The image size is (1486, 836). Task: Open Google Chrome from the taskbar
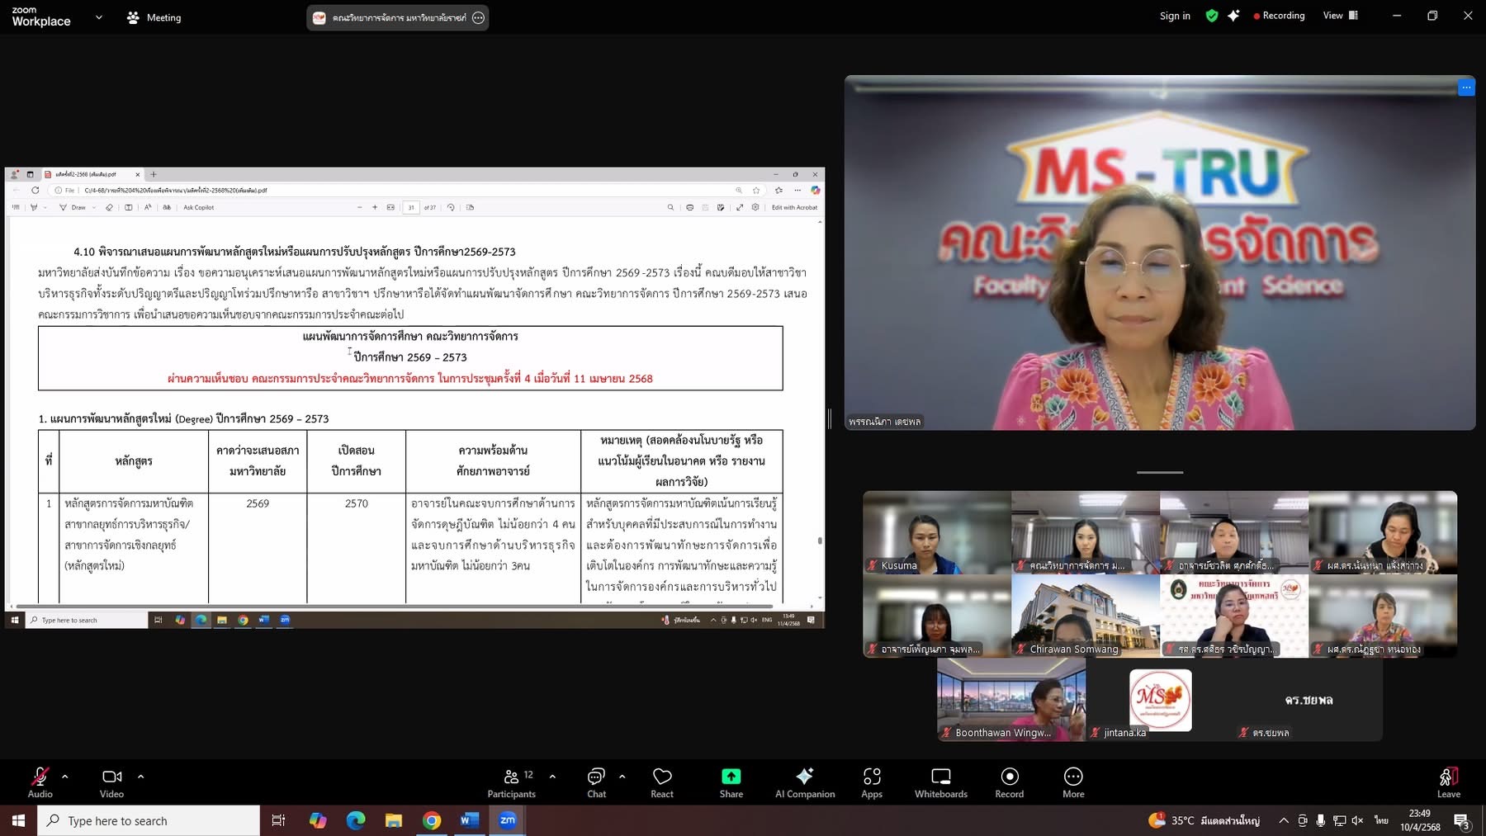[x=431, y=820]
